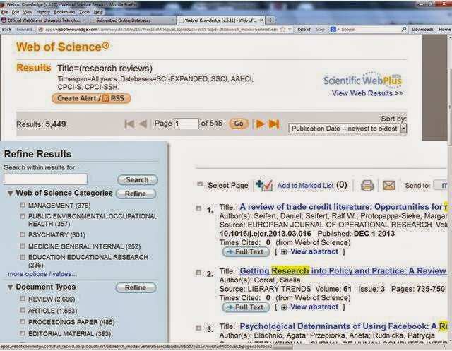Click Full Text button for result 2
Screen dimensions: 452x351
pos(246,307)
